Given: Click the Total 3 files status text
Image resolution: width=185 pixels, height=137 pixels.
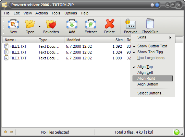Looking at the screenshot, I should coord(134,132).
